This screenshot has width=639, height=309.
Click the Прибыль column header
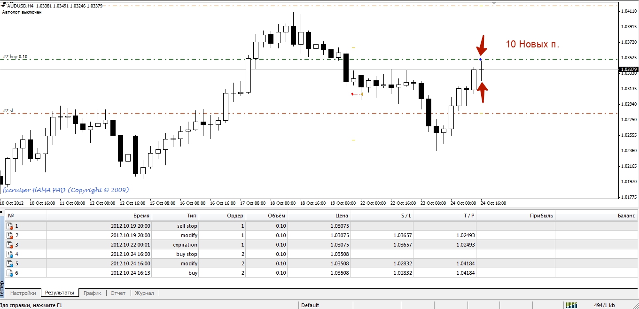coord(516,216)
